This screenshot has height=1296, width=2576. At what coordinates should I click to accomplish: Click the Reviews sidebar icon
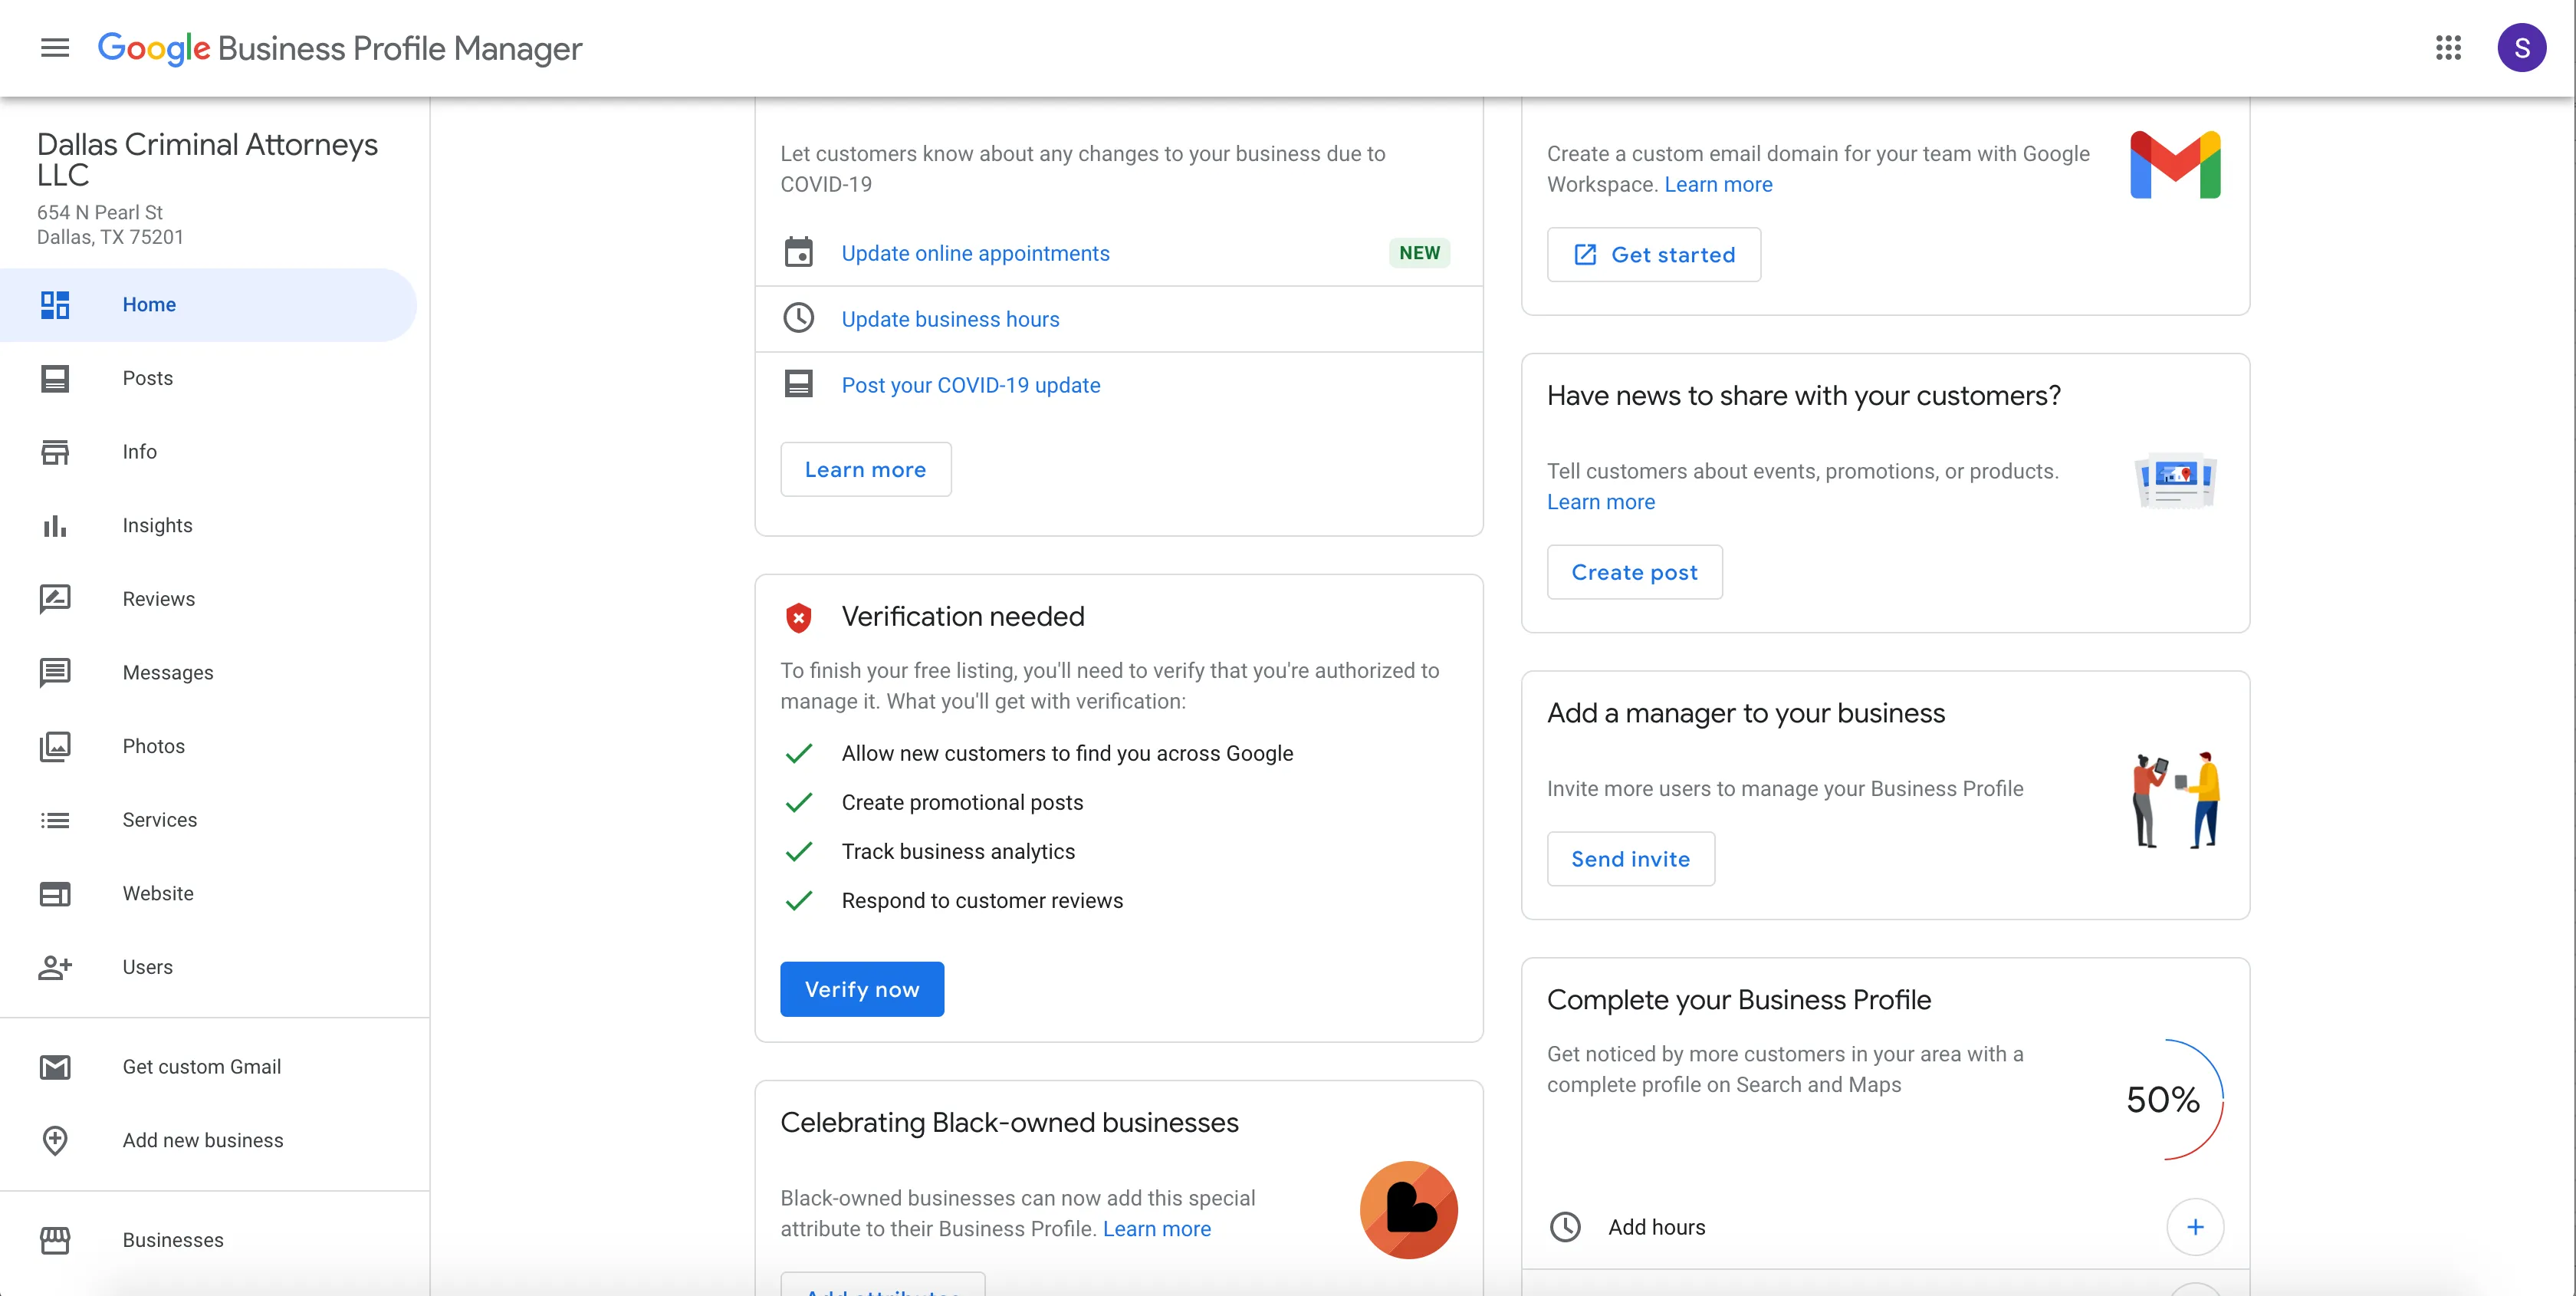pyautogui.click(x=55, y=599)
